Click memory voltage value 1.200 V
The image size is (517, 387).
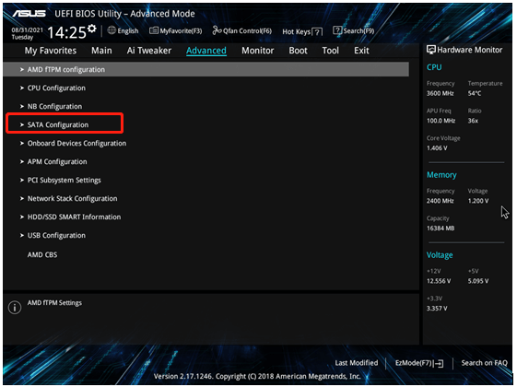[x=478, y=201]
